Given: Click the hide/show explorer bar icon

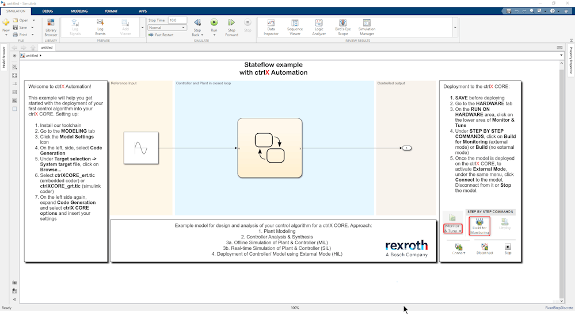Looking at the screenshot, I should coord(14,56).
